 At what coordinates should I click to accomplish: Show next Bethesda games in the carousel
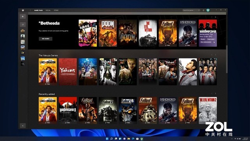pos(216,17)
